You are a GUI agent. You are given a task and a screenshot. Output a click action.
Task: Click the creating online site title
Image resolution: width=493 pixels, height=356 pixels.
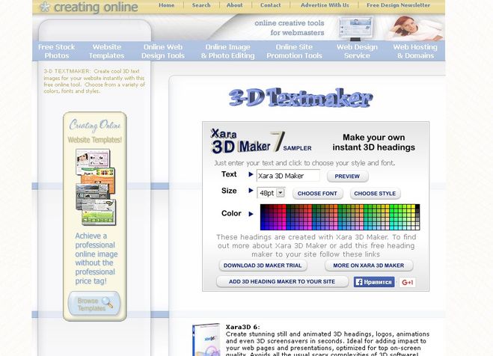tap(96, 7)
